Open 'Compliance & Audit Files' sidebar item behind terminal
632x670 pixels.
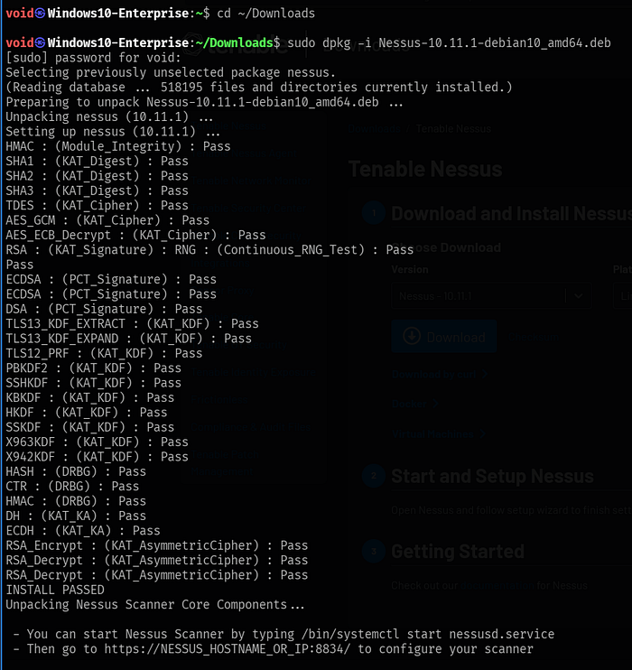pos(250,427)
